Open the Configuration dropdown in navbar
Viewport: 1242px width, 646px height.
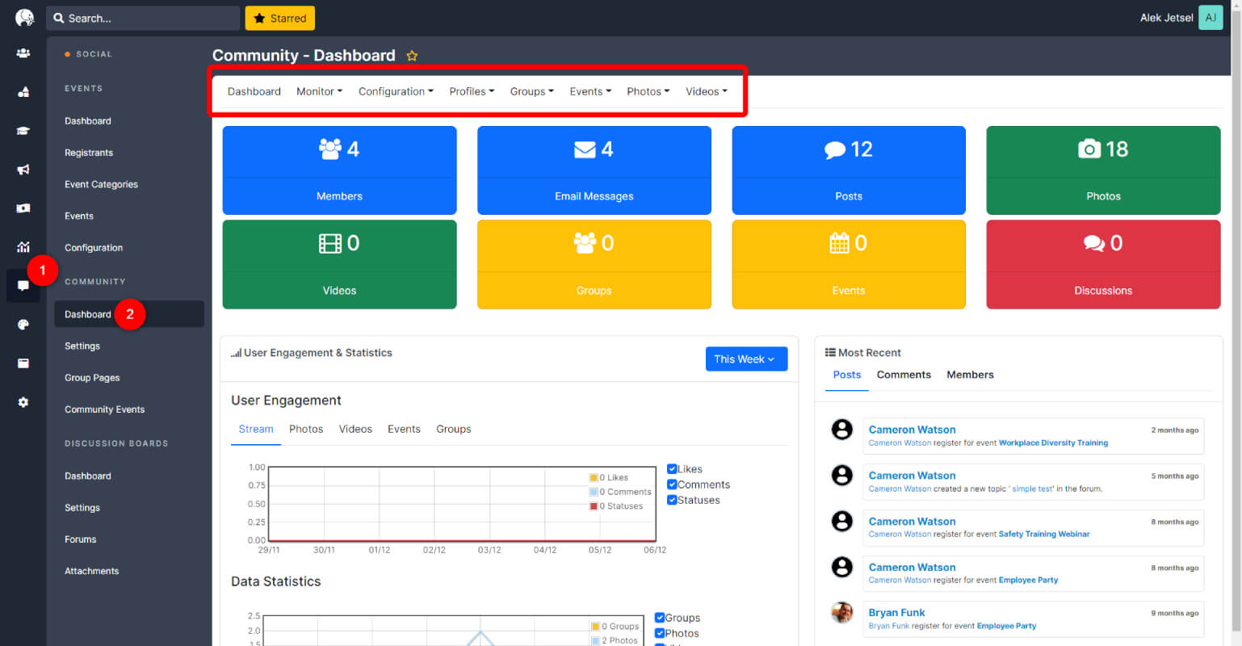pos(396,91)
